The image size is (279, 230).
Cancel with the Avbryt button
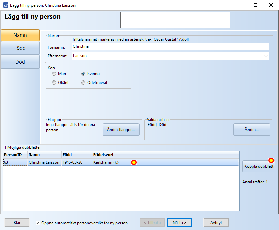216,223
